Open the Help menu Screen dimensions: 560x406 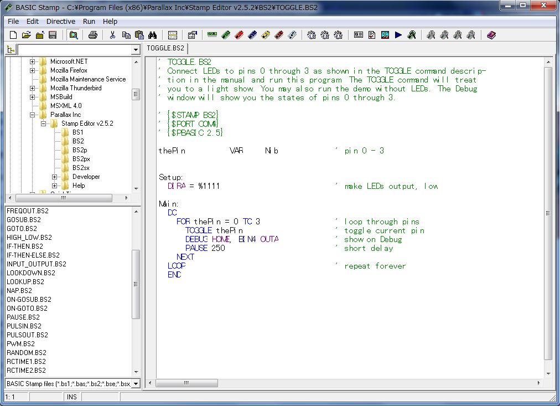tap(110, 22)
